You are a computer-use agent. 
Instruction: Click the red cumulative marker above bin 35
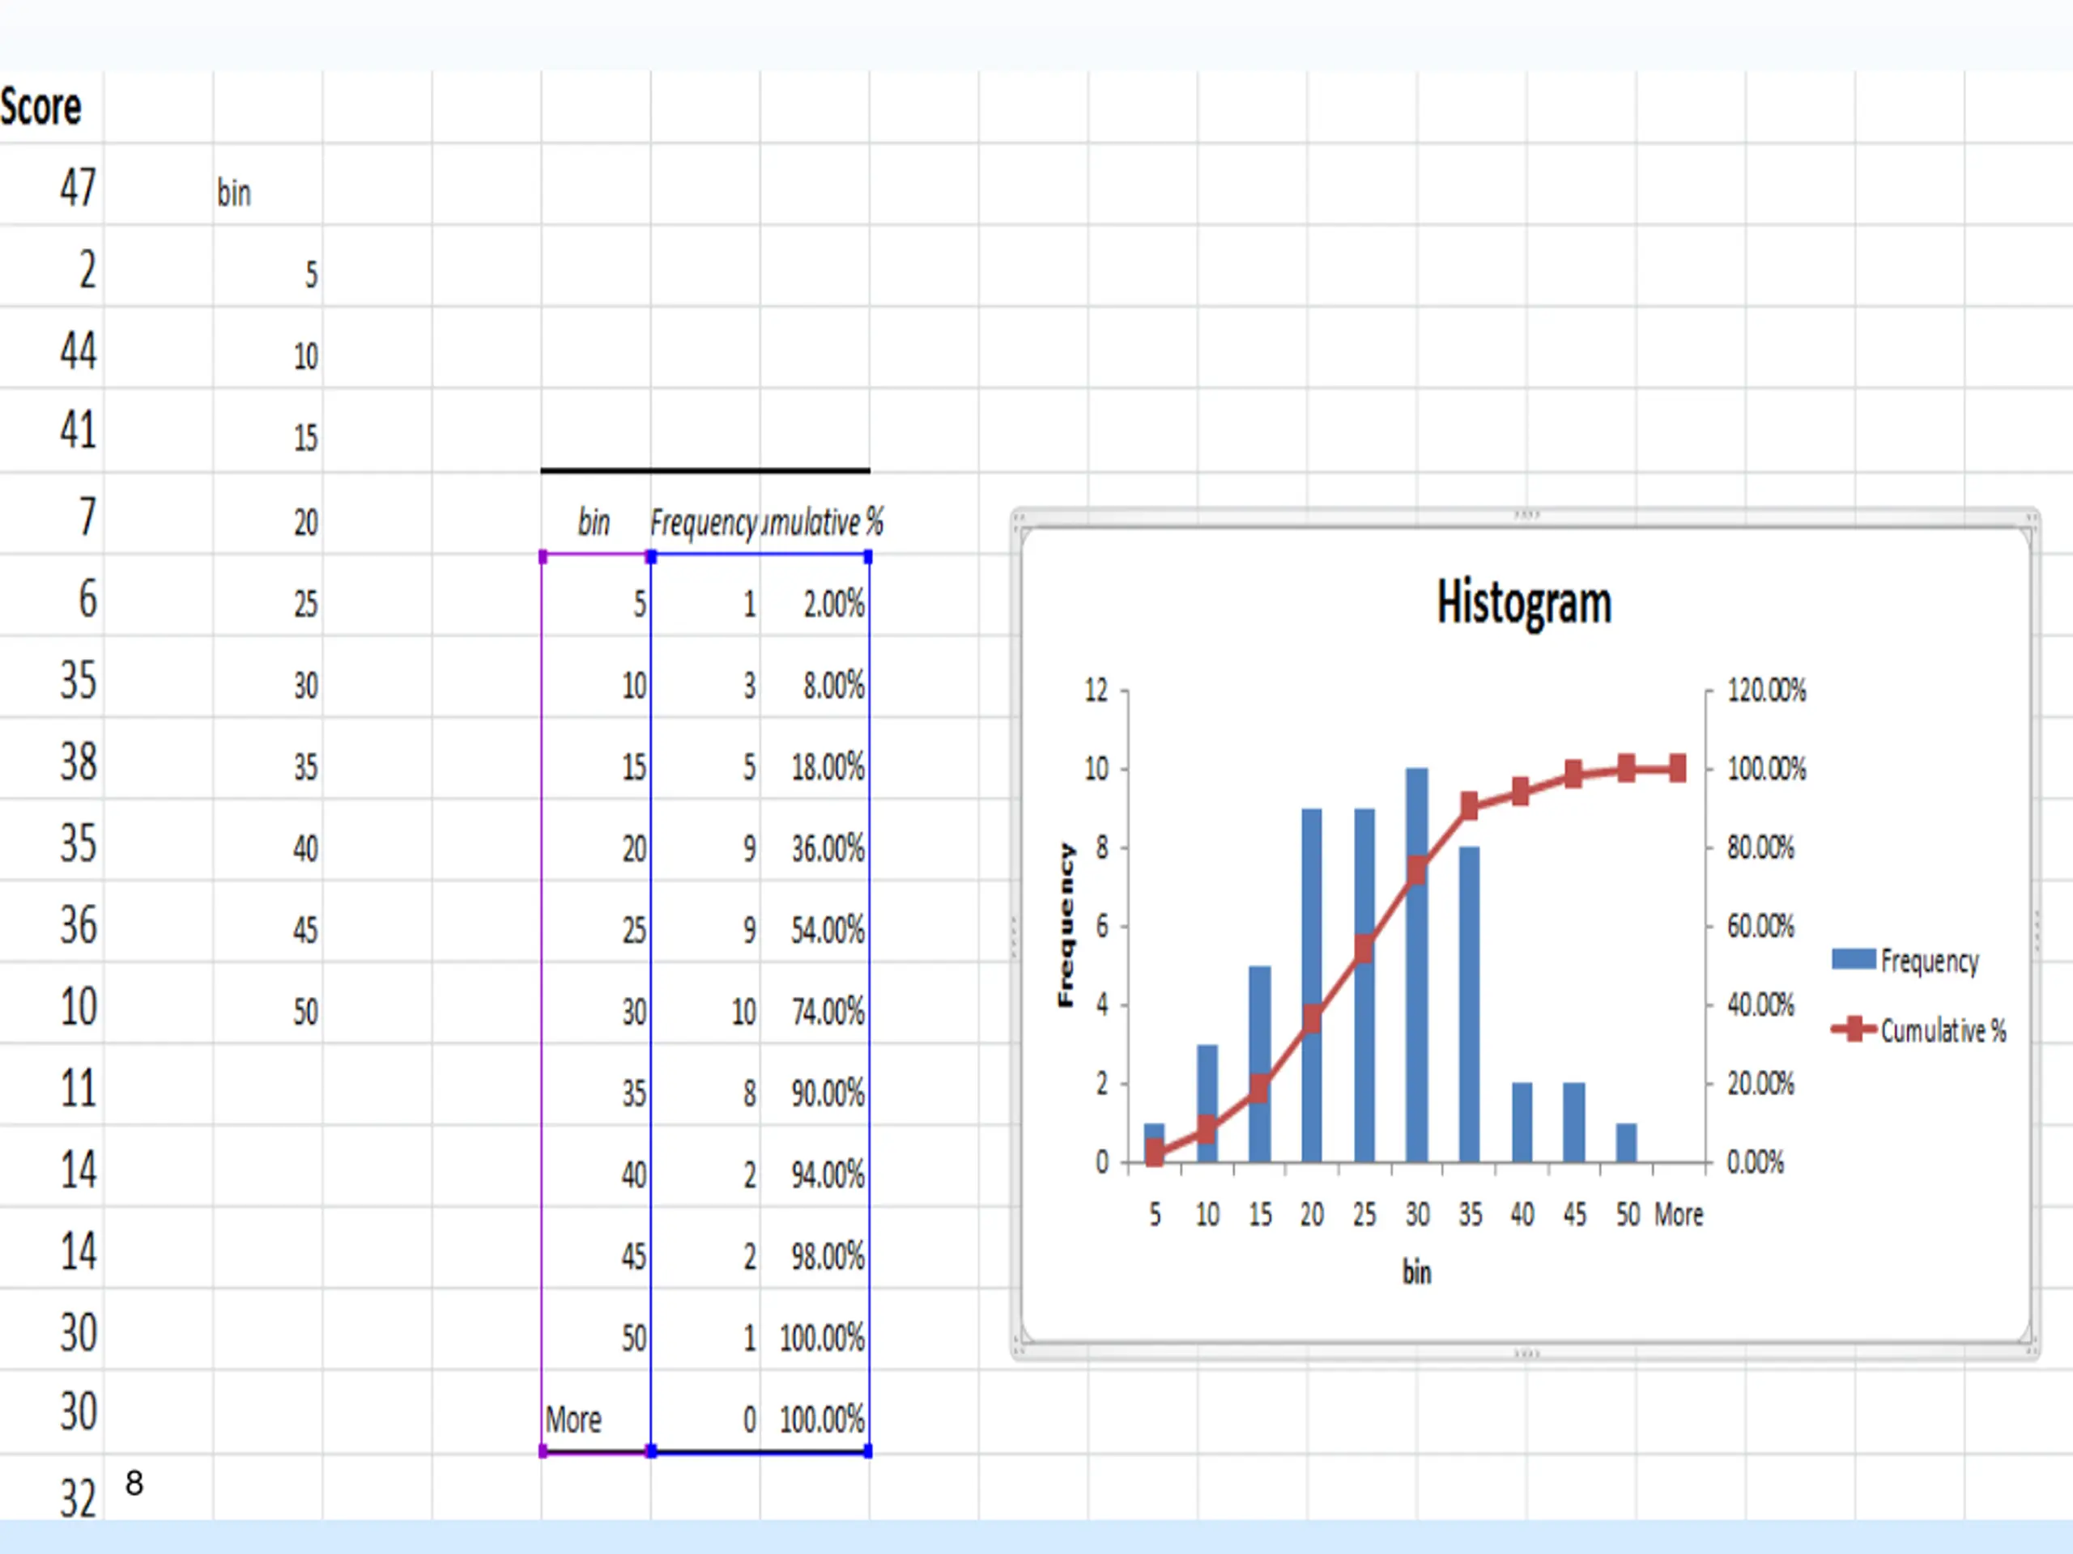coord(1470,805)
